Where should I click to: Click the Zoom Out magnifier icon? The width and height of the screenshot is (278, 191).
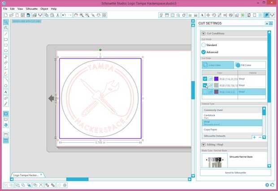pyautogui.click(x=87, y=15)
